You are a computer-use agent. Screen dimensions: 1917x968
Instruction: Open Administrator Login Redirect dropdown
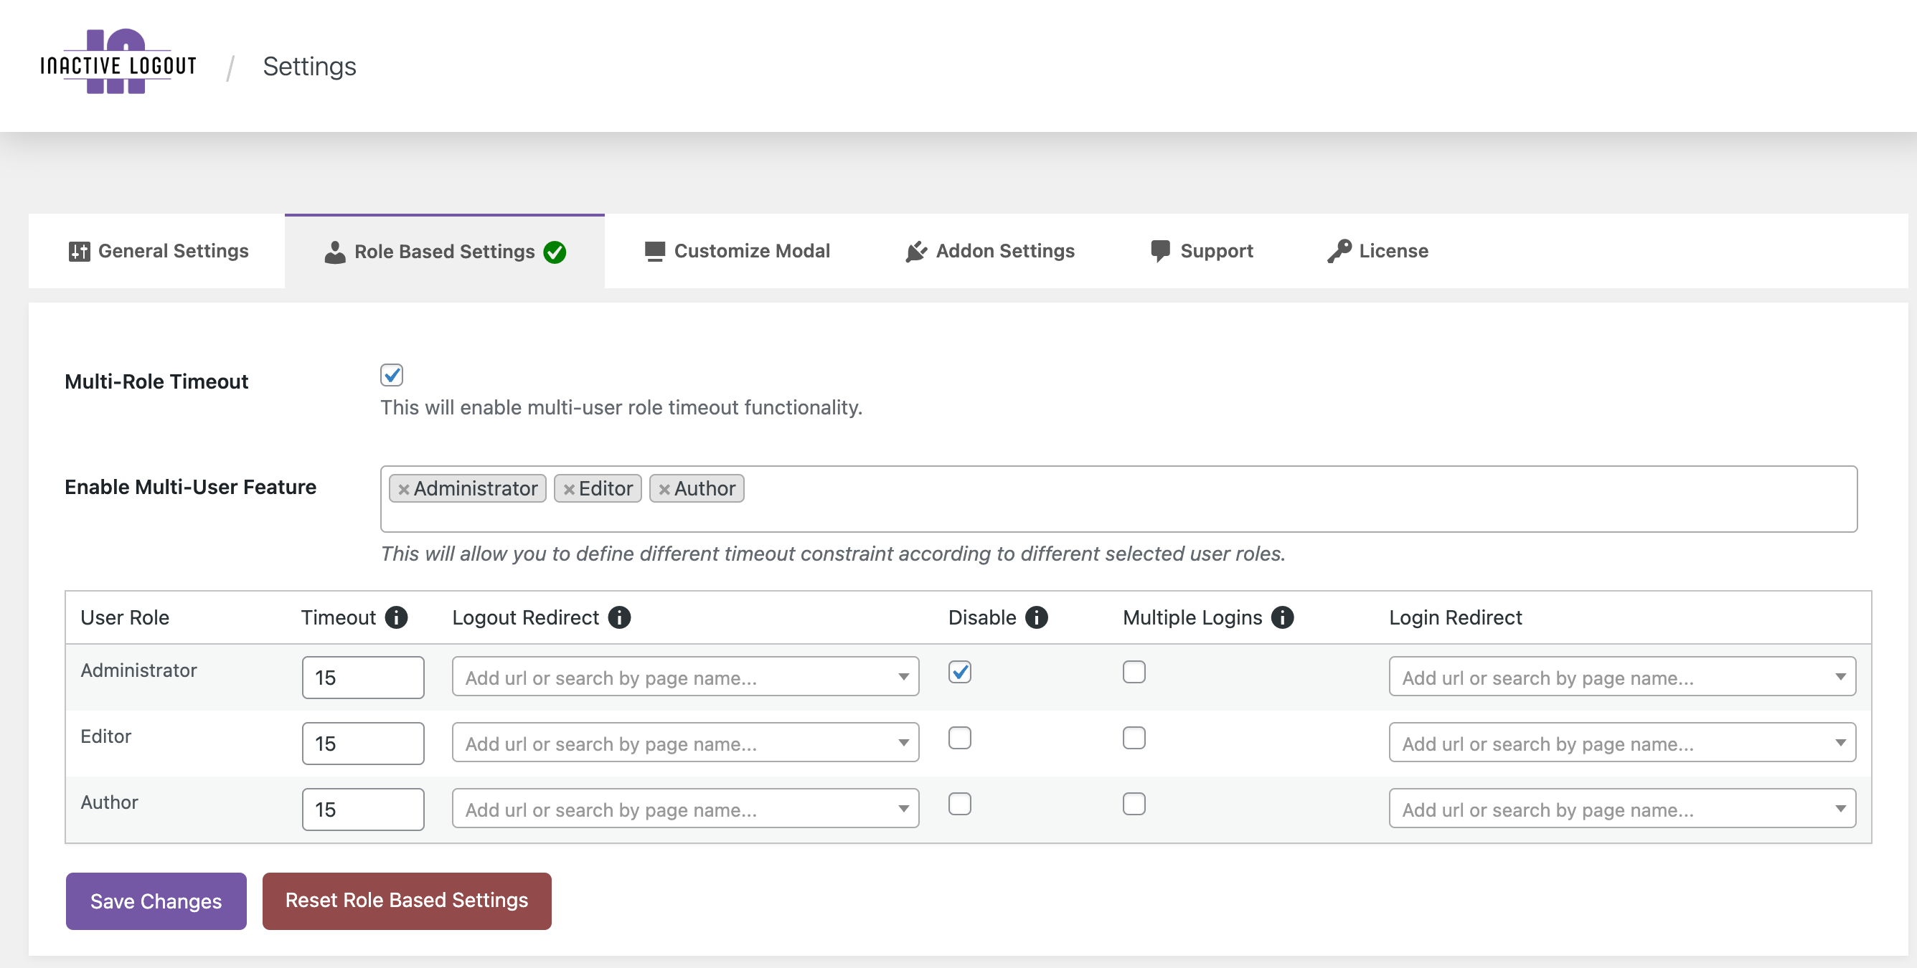(1622, 677)
